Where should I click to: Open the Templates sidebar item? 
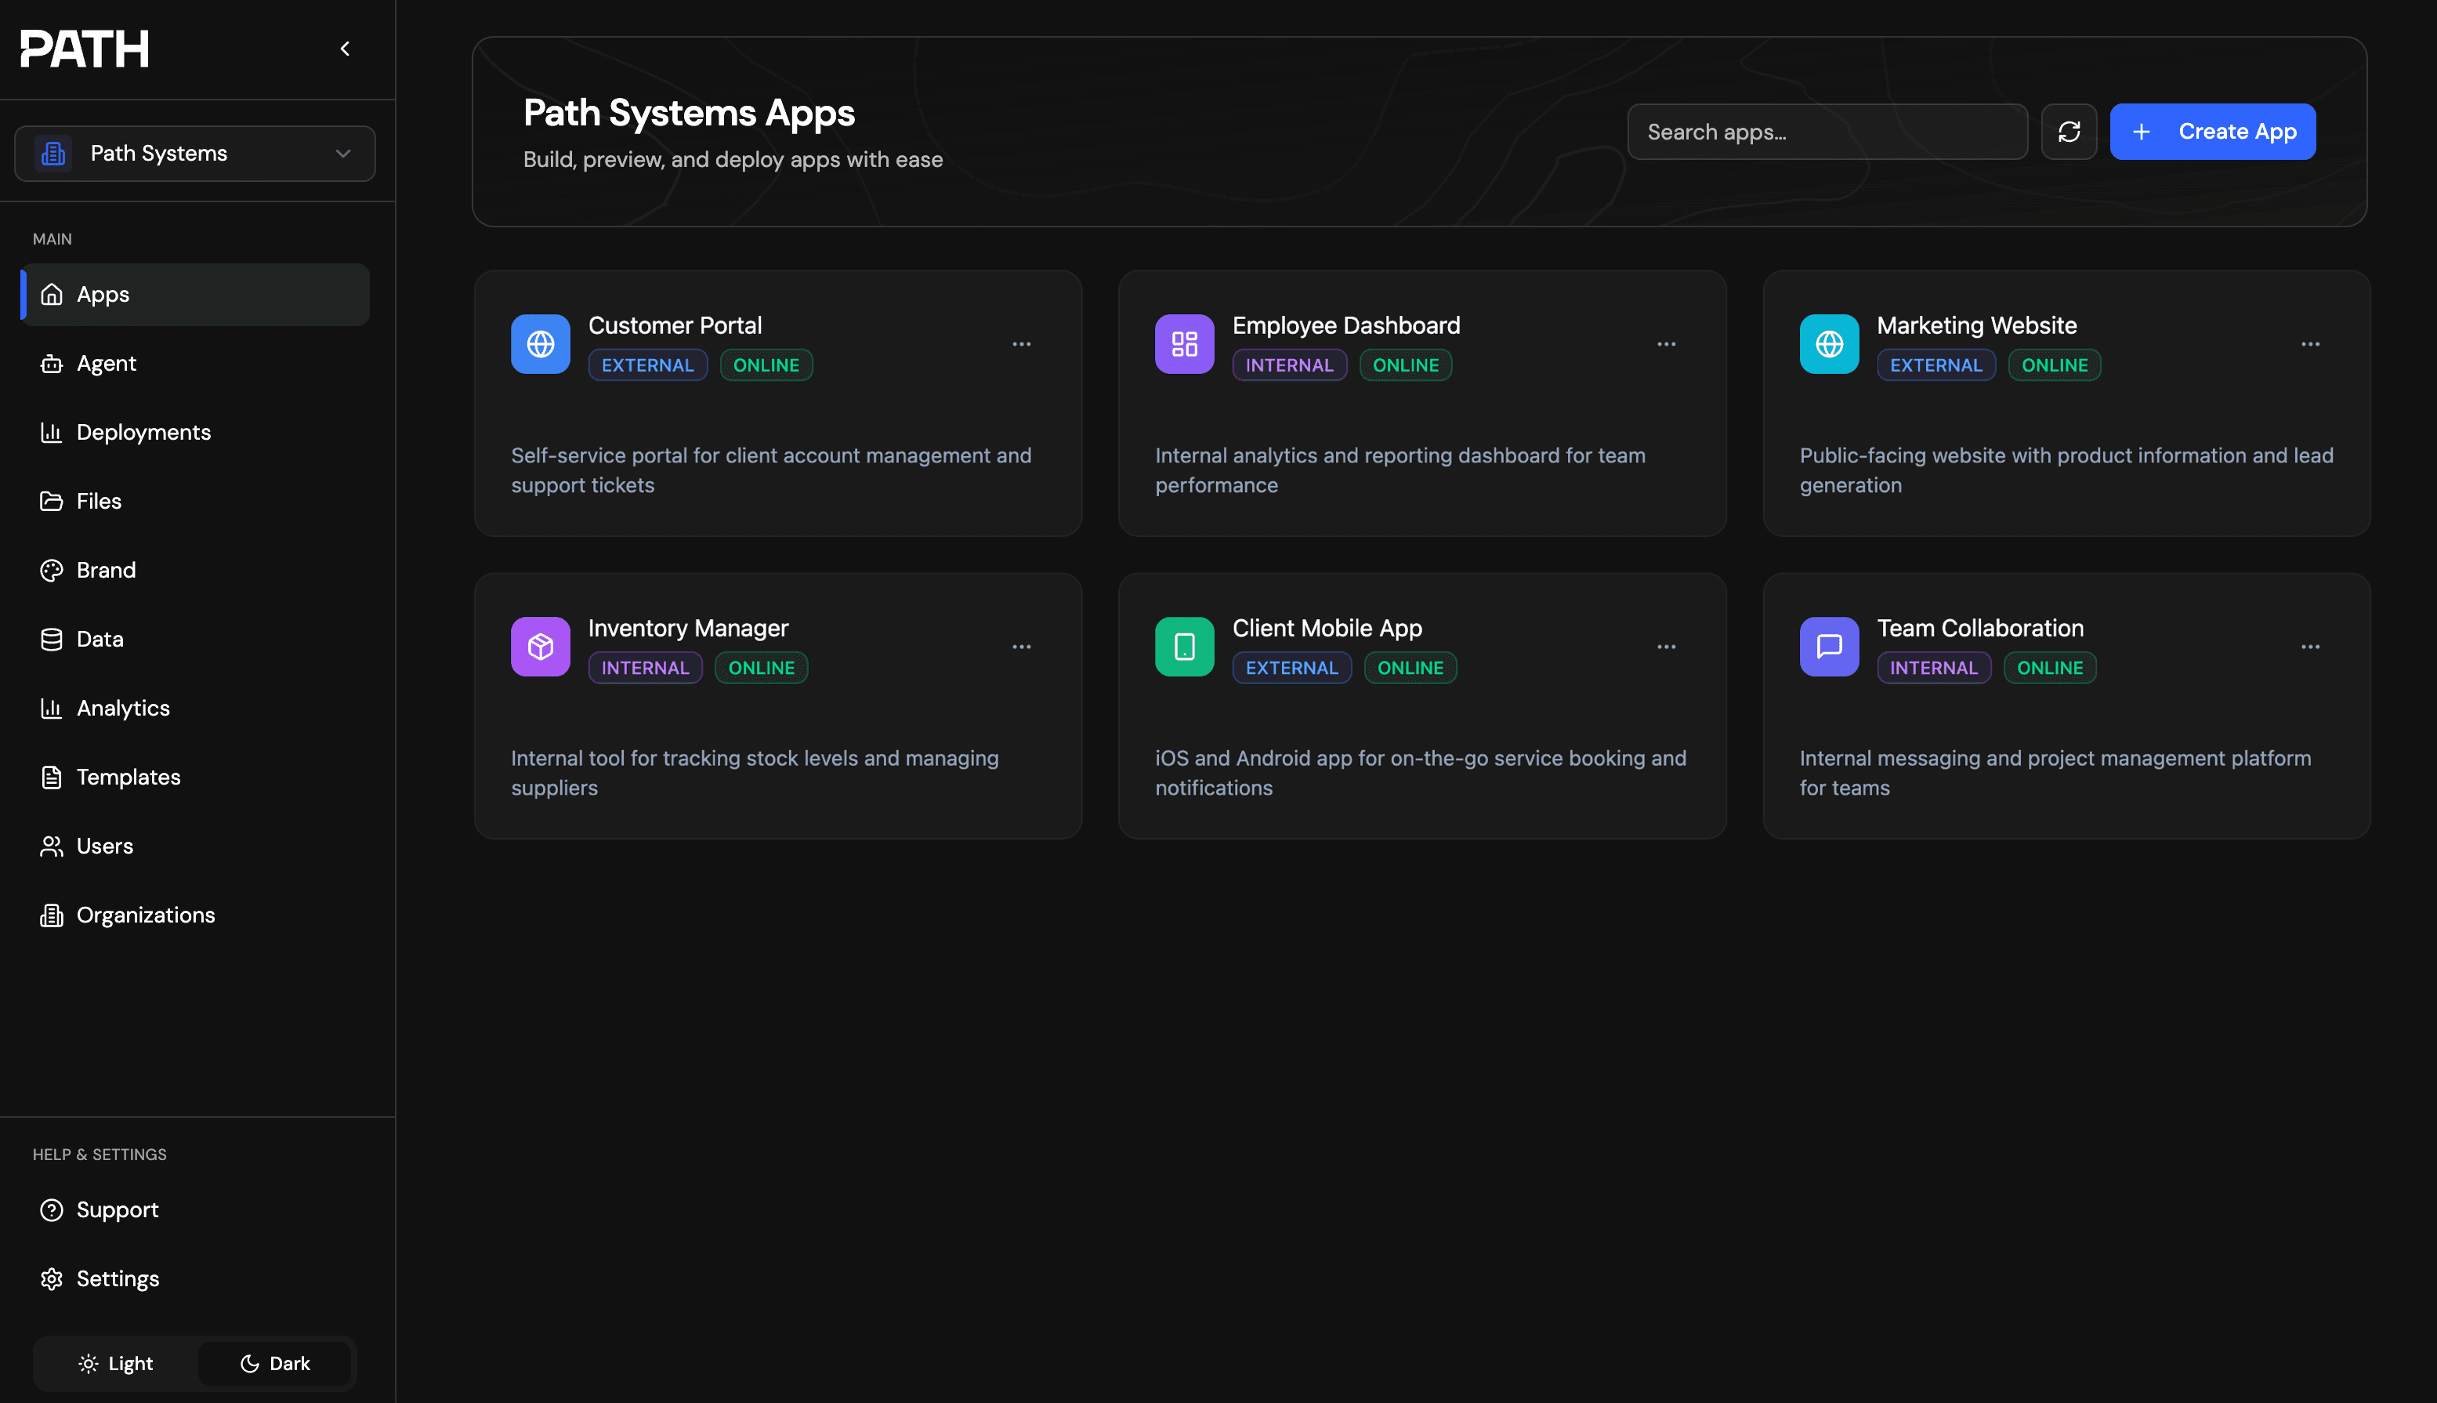[x=128, y=778]
